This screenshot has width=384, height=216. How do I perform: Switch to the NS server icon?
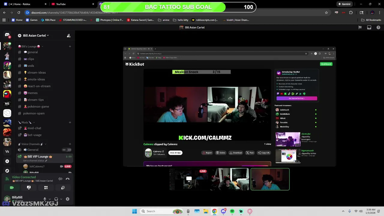(x=7, y=103)
